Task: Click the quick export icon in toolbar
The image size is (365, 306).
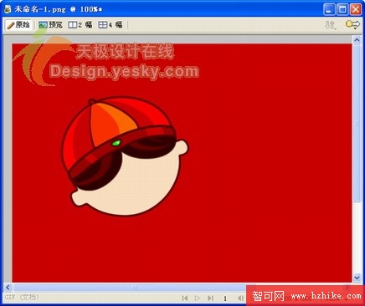Action: (x=352, y=24)
